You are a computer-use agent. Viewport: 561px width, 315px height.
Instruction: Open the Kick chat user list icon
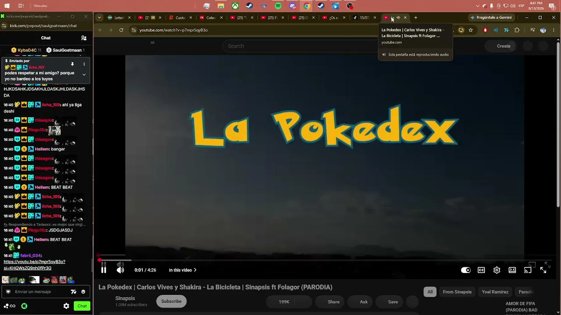point(84,38)
